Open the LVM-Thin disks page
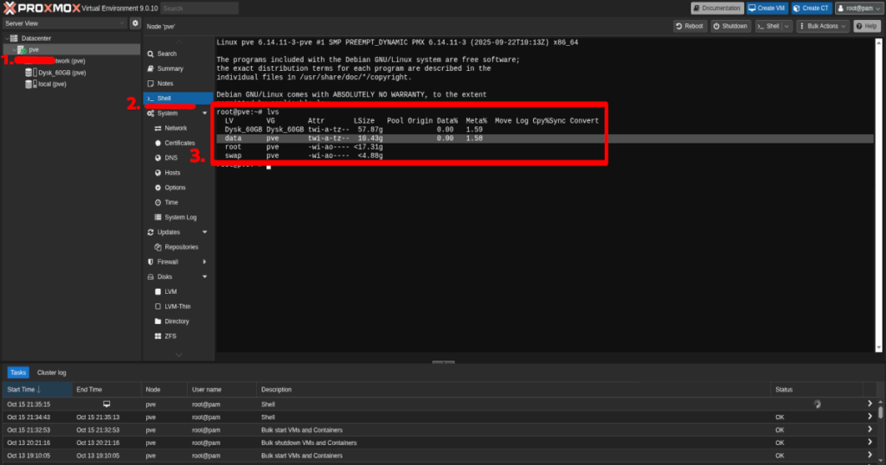This screenshot has width=886, height=465. point(177,307)
